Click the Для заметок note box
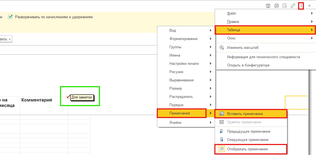Screen dimensions: 316x155 tap(82, 97)
